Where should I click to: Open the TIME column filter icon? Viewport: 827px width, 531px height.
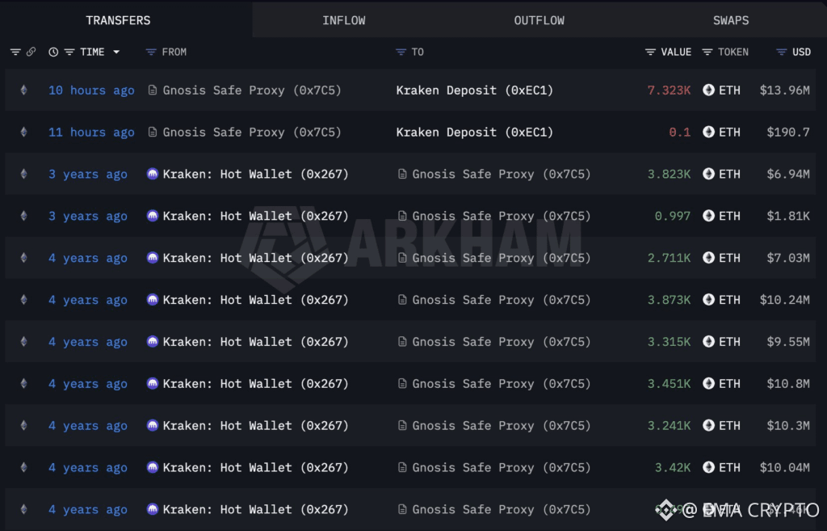pos(69,52)
